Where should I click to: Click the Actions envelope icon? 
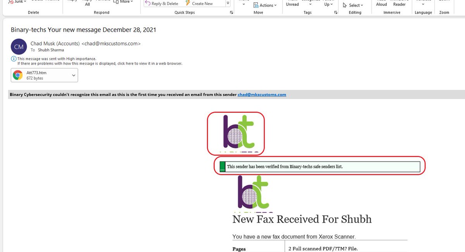(256, 5)
